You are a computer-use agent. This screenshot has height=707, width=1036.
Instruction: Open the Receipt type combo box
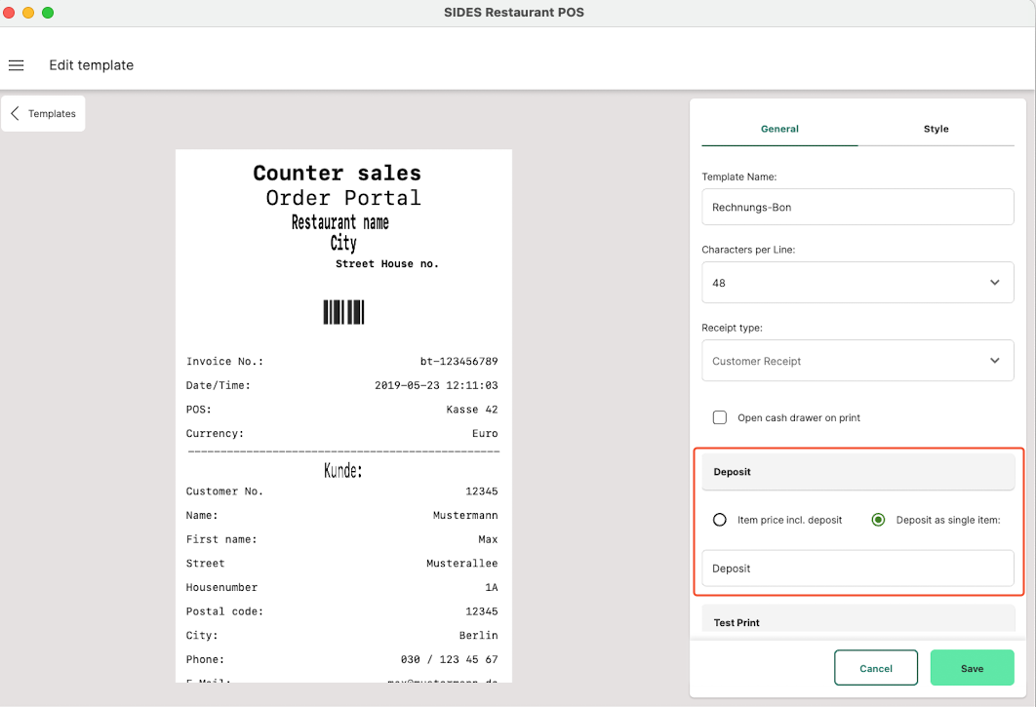point(857,361)
